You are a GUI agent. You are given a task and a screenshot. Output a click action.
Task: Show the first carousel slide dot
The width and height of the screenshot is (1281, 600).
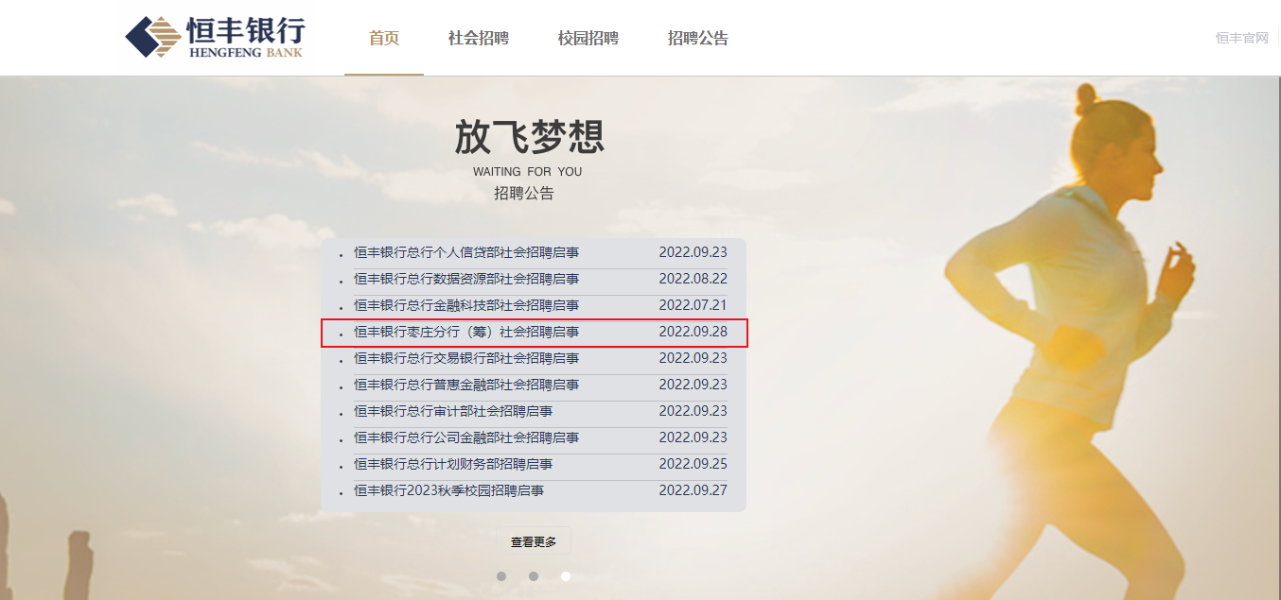(x=501, y=576)
